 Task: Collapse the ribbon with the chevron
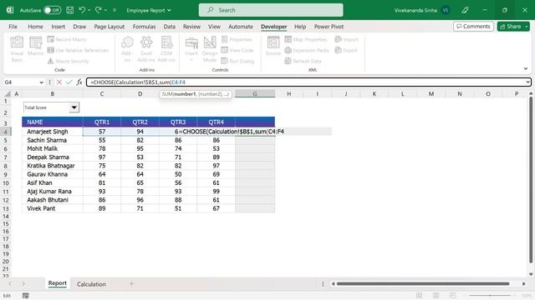point(526,68)
